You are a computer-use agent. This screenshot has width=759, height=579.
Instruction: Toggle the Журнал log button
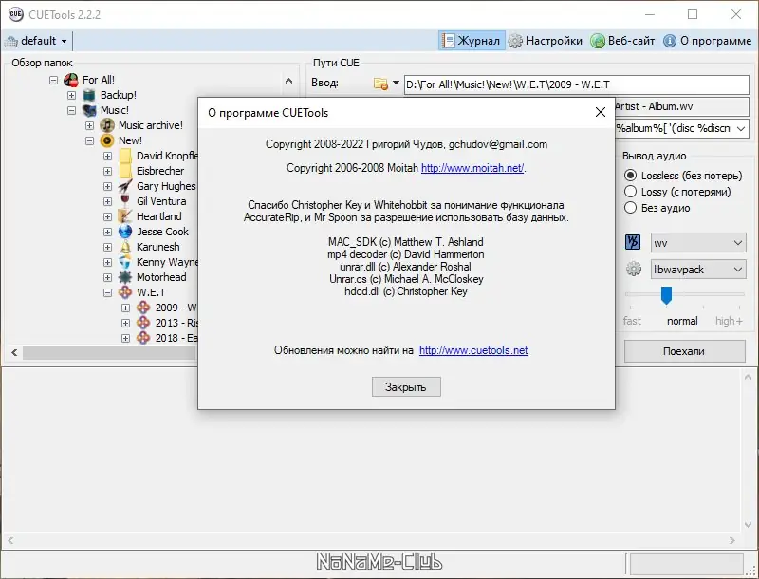click(472, 41)
